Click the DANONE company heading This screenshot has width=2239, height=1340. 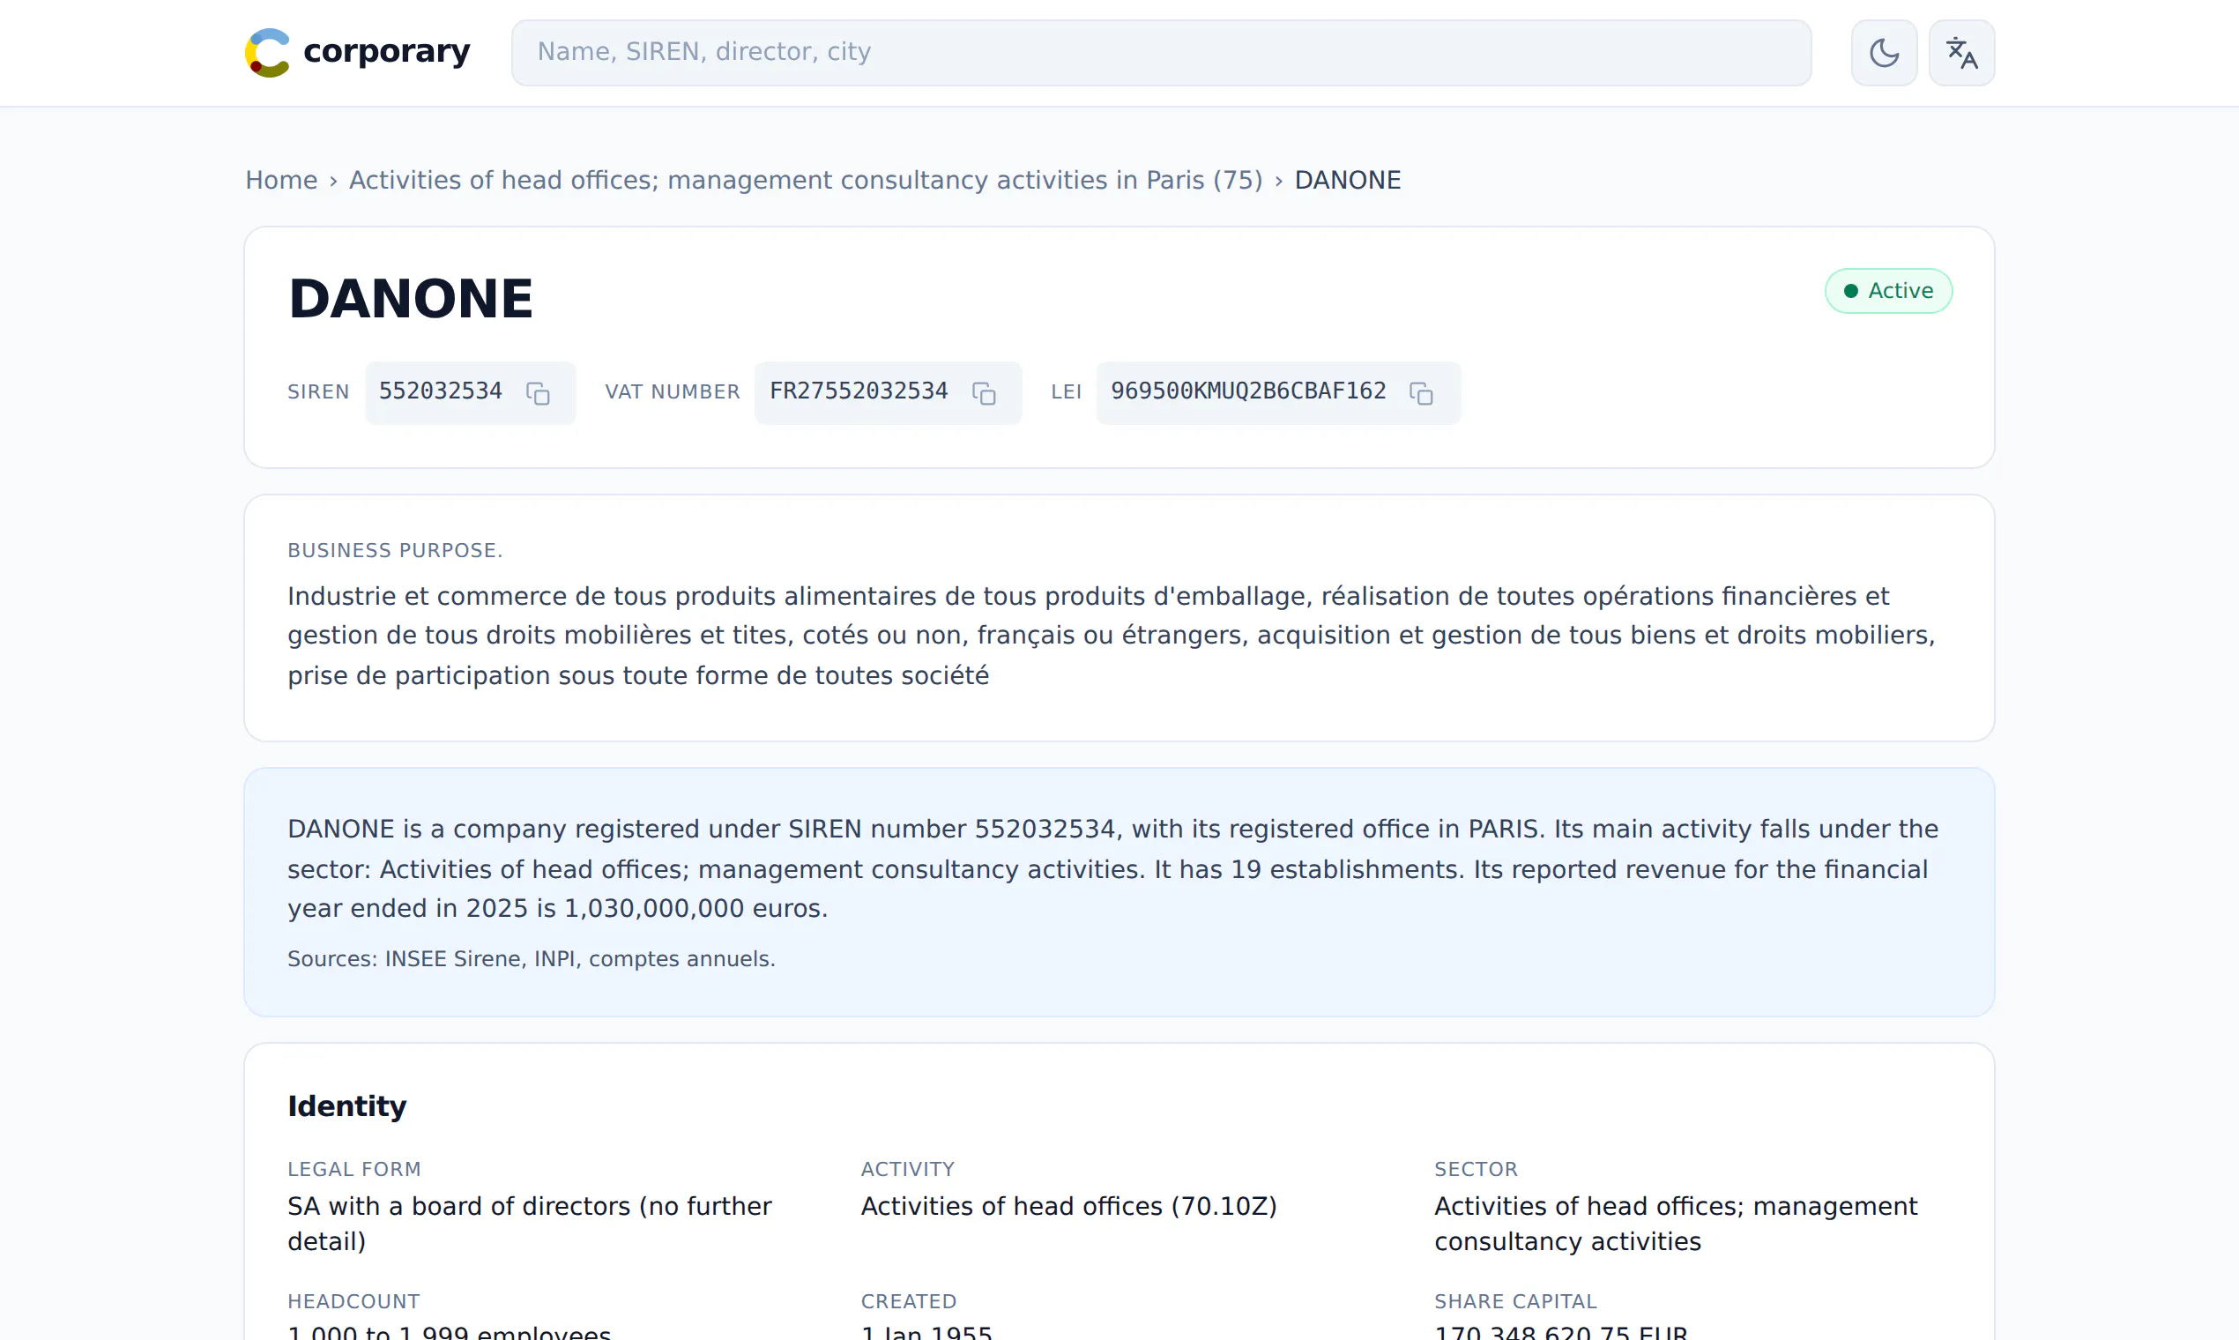tap(411, 299)
